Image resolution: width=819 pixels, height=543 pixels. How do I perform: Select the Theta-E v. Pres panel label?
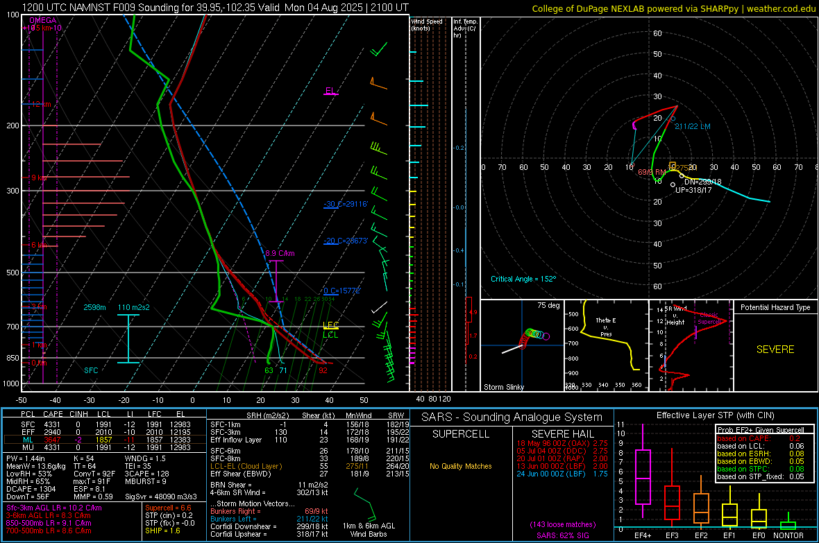coord(606,327)
